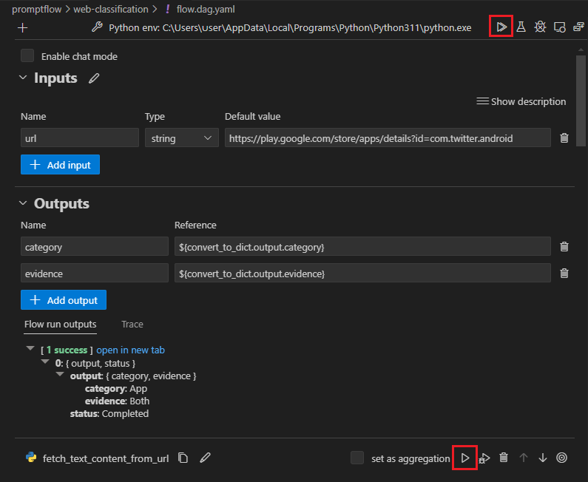Click the flask batch-run icon

521,27
